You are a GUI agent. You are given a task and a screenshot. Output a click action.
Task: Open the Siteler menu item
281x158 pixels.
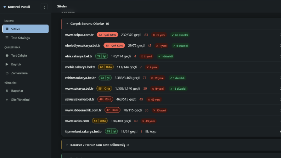click(x=26, y=29)
